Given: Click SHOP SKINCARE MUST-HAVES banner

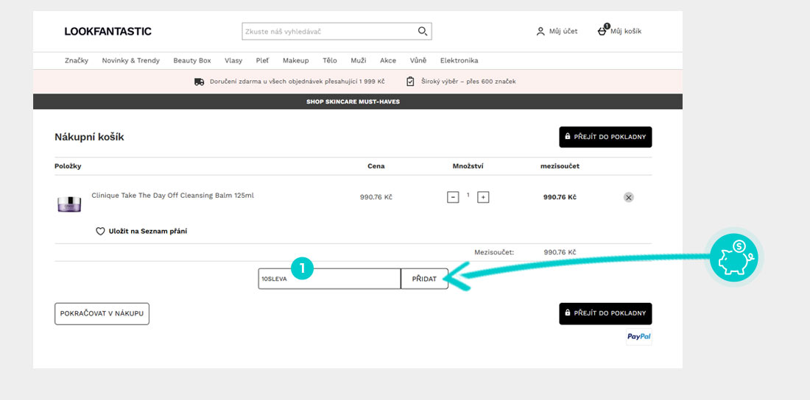Looking at the screenshot, I should click(353, 101).
